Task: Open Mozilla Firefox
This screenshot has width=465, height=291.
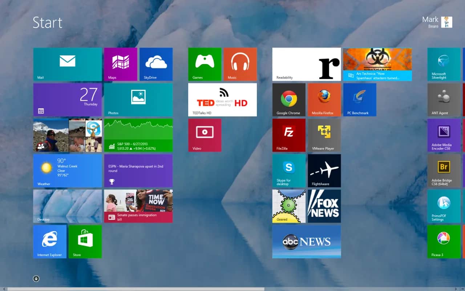Action: point(324,100)
